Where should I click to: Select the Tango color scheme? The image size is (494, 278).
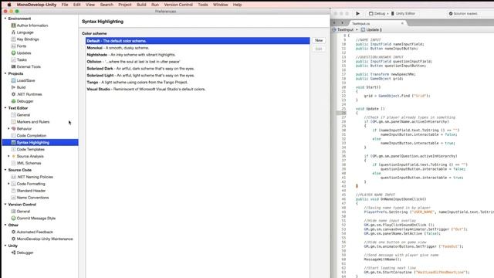[198, 82]
